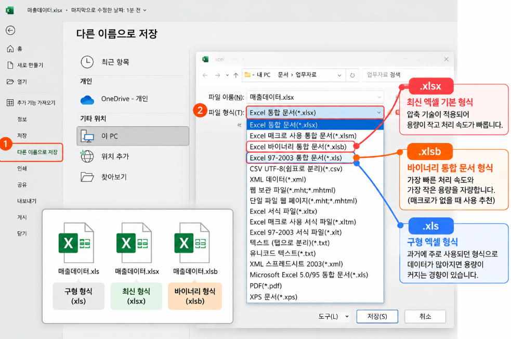Click the back arrow circle icon

(x=10, y=30)
